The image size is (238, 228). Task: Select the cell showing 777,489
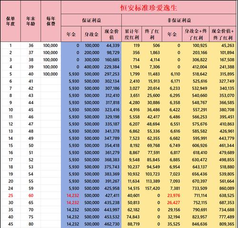pos(227,217)
